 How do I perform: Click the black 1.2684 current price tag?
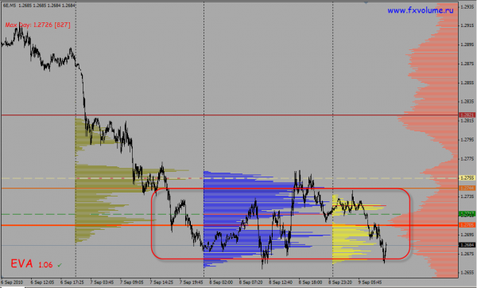[x=467, y=245]
